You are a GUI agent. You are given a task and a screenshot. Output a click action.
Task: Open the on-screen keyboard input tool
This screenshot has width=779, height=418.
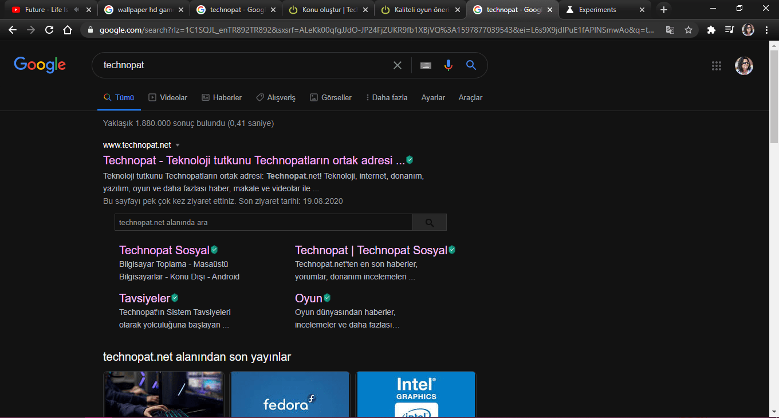(x=426, y=65)
